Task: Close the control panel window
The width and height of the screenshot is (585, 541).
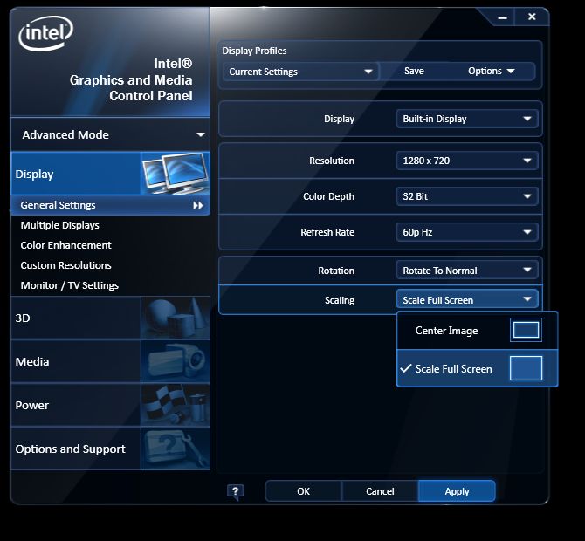Action: tap(532, 17)
